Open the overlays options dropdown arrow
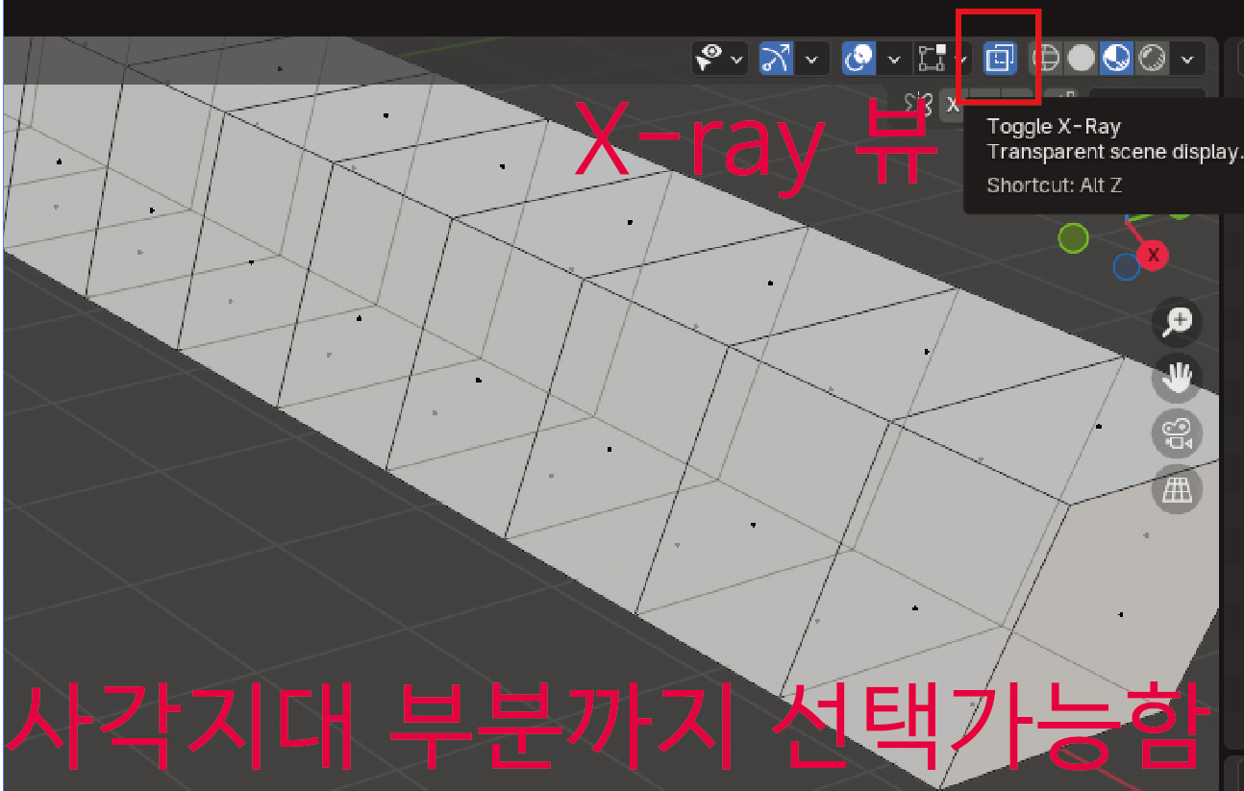The width and height of the screenshot is (1244, 791). coord(894,60)
